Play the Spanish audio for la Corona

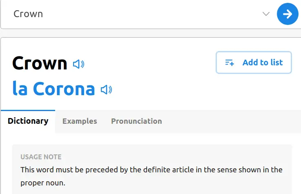point(106,89)
